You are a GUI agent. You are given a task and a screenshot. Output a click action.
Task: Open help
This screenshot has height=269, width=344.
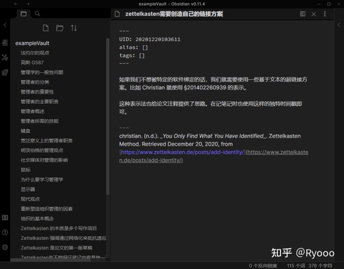point(5,232)
